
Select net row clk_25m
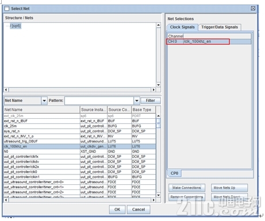pos(79,126)
